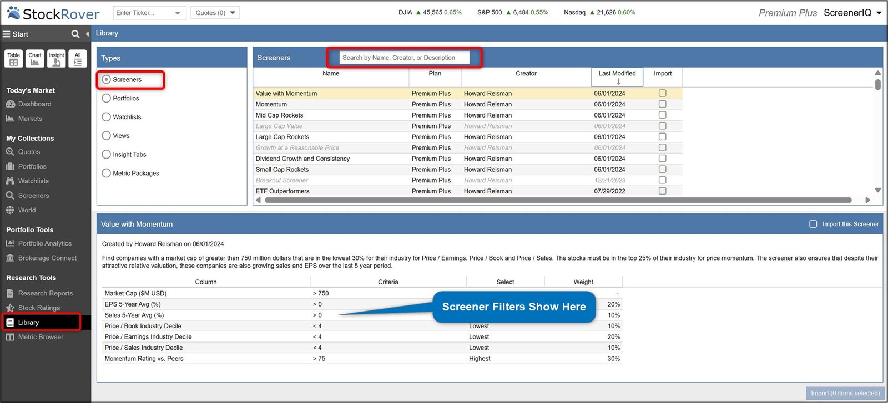Click the Table view icon
888x403 pixels.
click(13, 58)
